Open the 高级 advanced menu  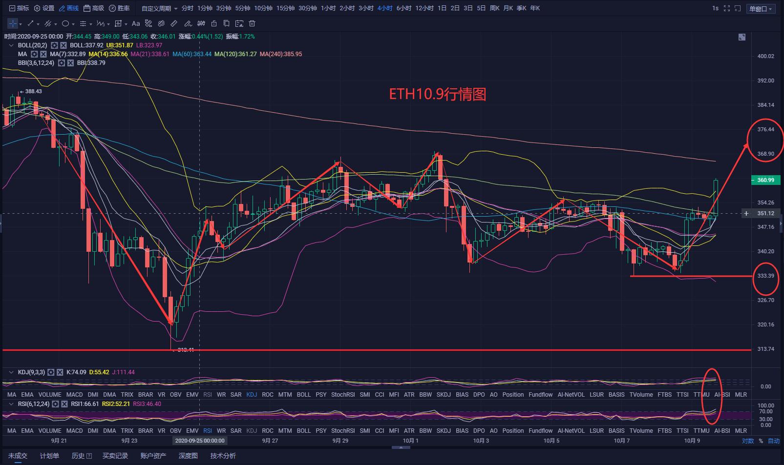pos(94,8)
